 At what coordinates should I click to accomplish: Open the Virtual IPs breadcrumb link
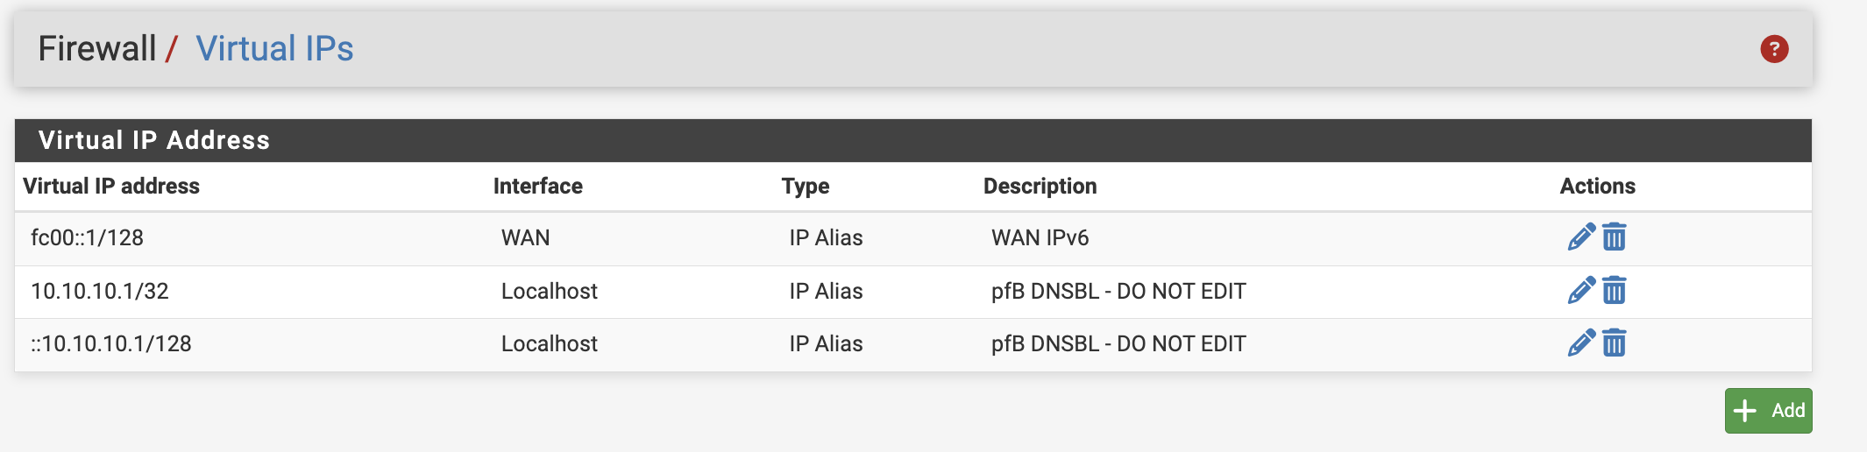(x=274, y=49)
